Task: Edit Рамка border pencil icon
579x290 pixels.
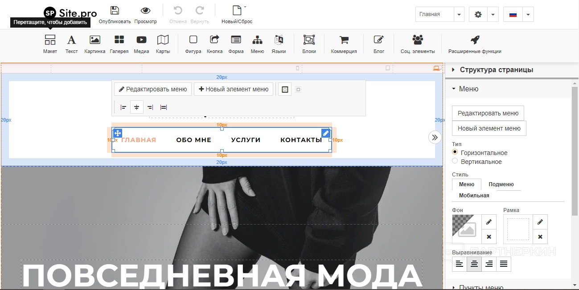Action: pyautogui.click(x=540, y=222)
